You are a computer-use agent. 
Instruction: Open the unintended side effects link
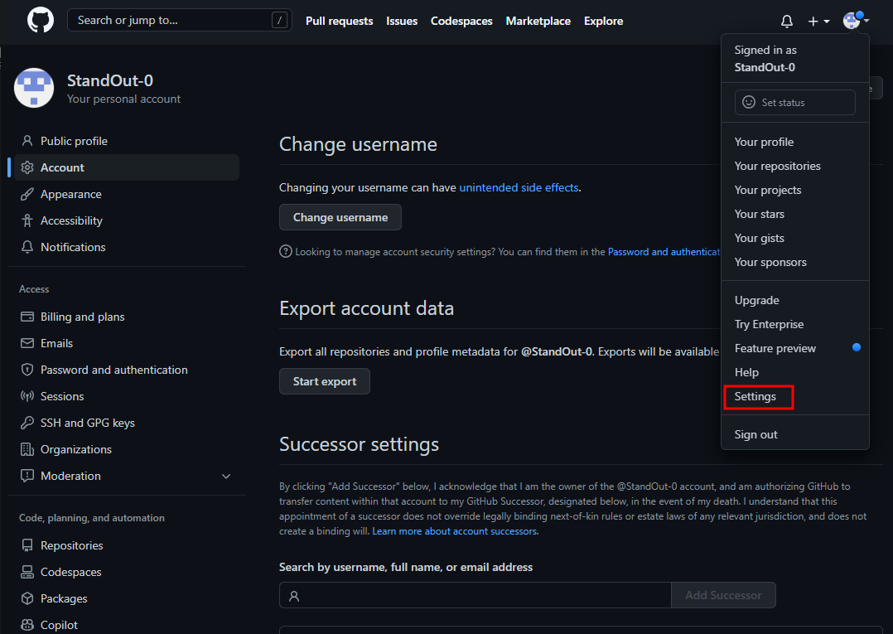click(x=519, y=187)
